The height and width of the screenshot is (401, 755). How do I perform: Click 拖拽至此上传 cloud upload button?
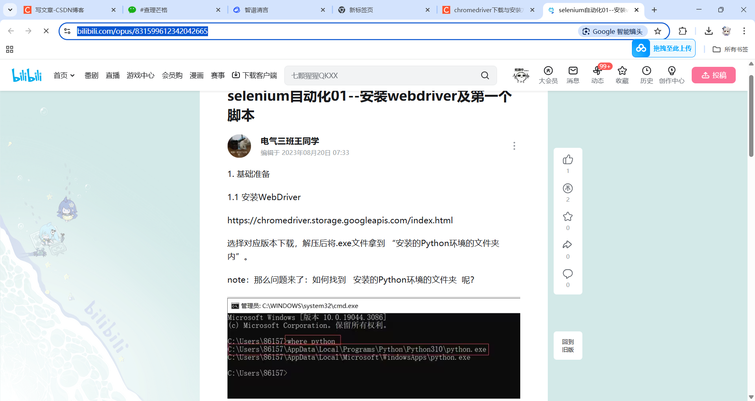pyautogui.click(x=664, y=48)
